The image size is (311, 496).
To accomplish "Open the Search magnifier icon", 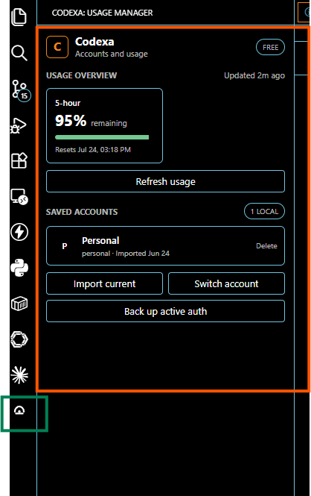I will pyautogui.click(x=19, y=53).
